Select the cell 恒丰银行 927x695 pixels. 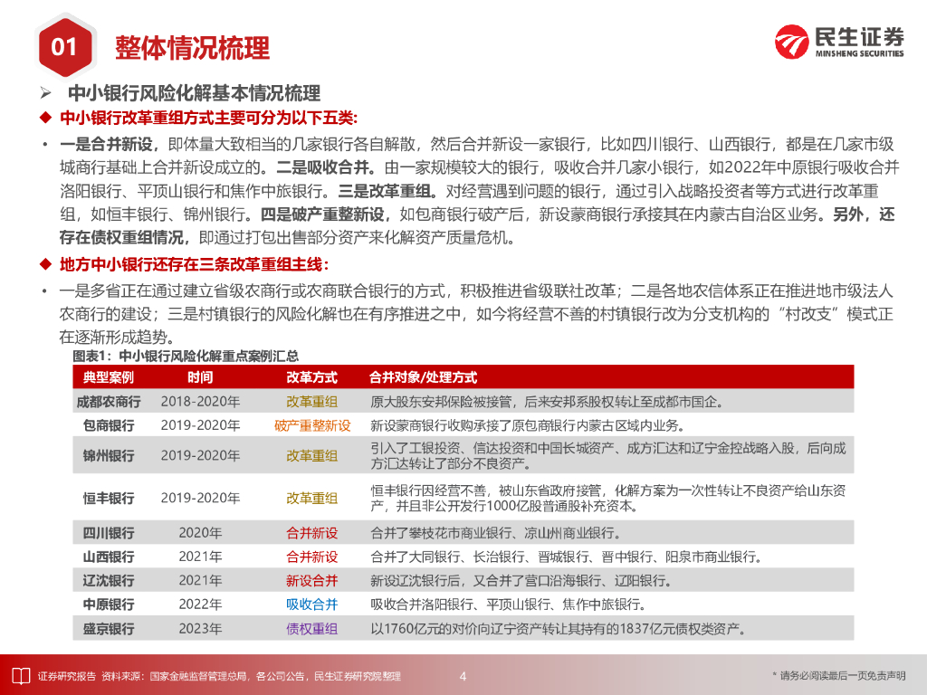pos(109,499)
